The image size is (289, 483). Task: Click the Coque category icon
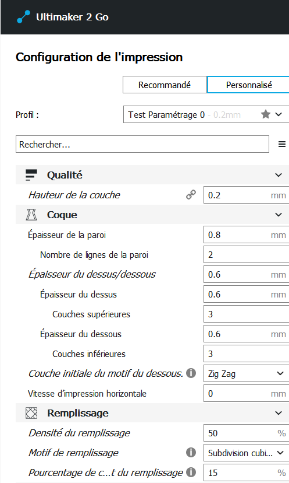pyautogui.click(x=31, y=215)
